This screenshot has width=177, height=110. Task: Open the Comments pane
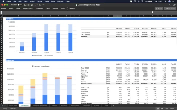coord(170,9)
